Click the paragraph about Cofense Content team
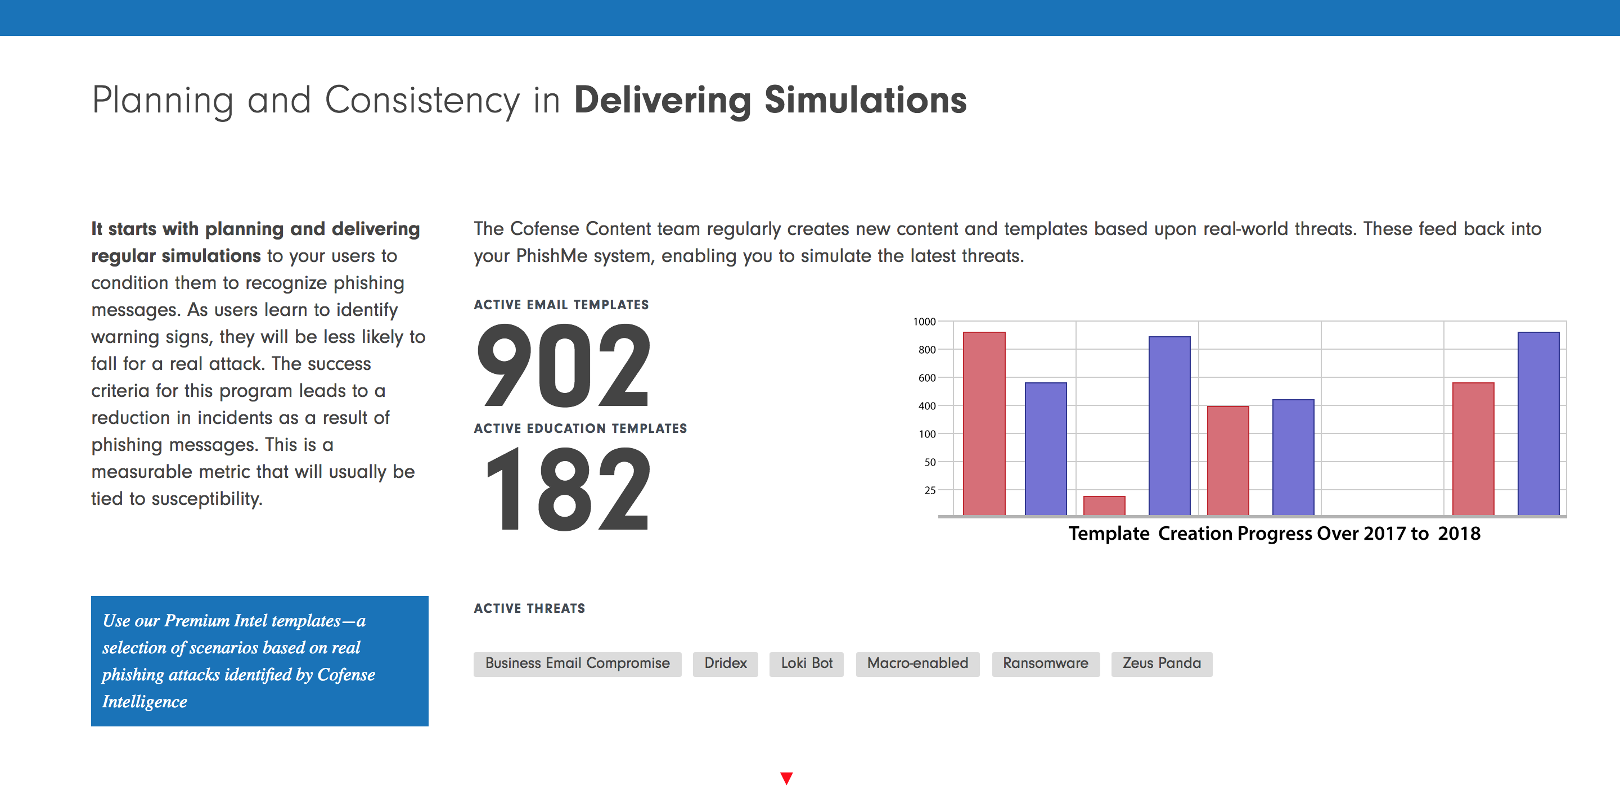Viewport: 1620px width, 804px height. [1007, 242]
